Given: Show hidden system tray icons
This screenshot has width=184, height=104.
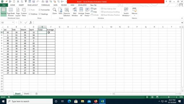Looking at the screenshot, I should point(159,101).
